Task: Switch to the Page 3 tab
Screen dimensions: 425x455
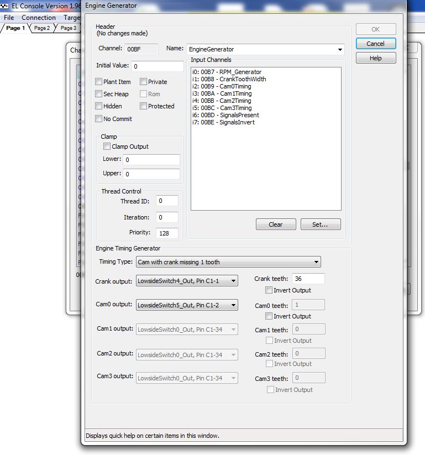Action: click(x=69, y=28)
